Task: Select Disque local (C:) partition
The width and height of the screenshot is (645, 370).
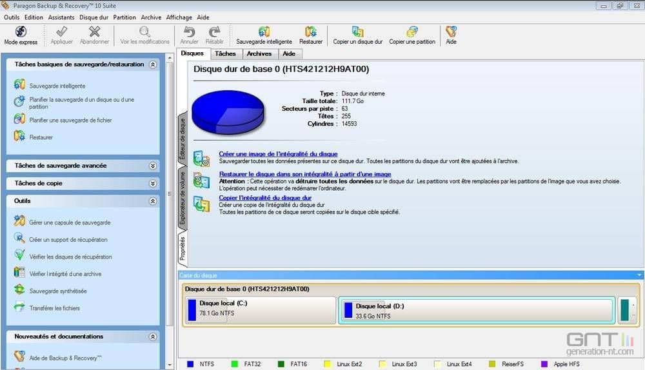Action: [261, 310]
